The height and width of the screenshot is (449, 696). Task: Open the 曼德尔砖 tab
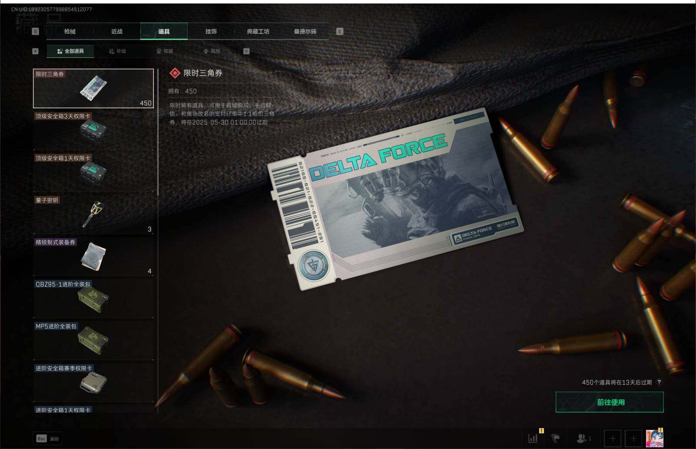pos(305,31)
